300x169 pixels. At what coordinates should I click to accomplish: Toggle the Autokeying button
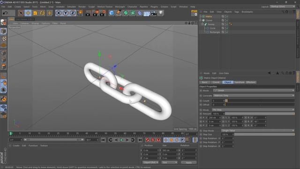coord(153,140)
